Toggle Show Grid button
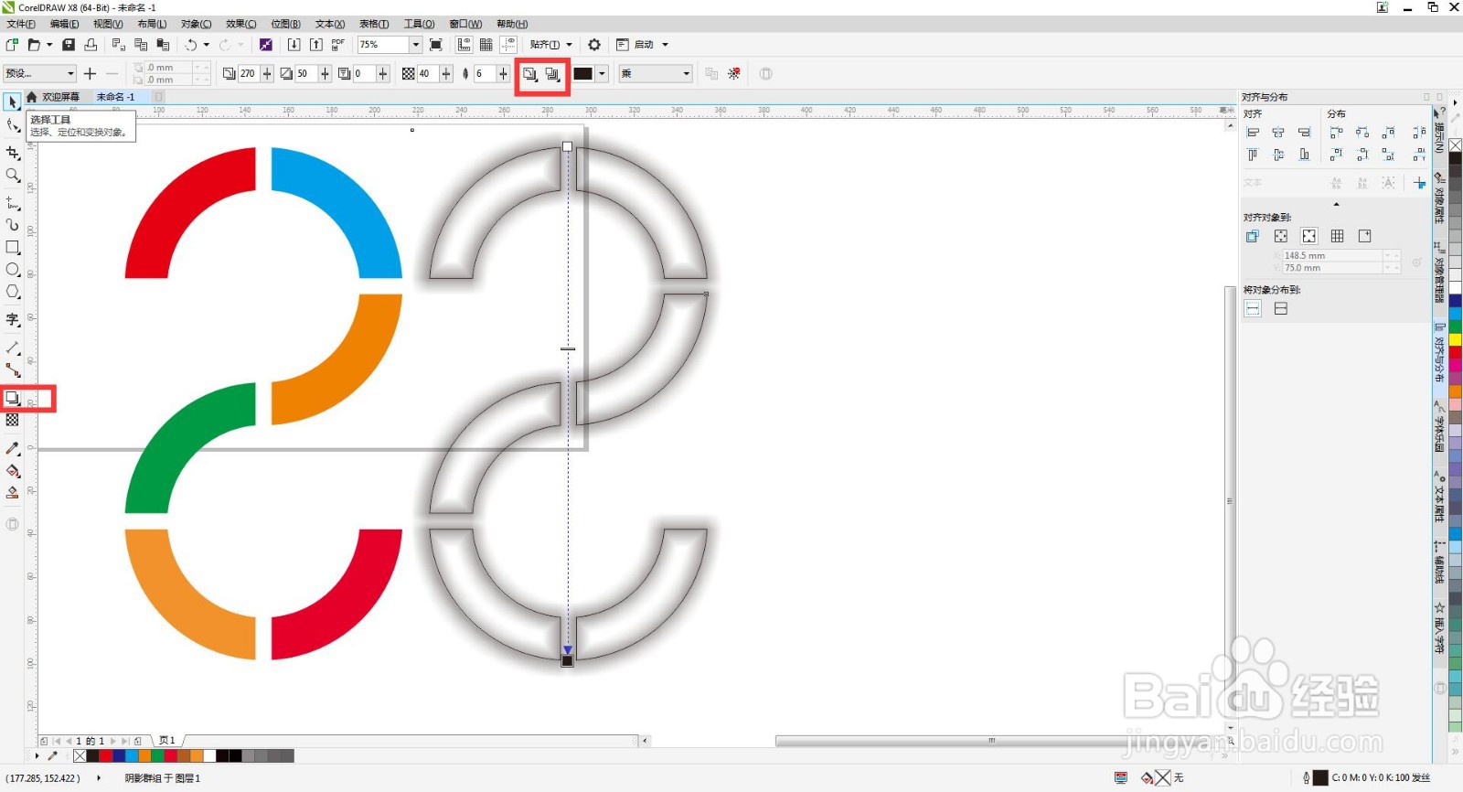 pos(486,44)
